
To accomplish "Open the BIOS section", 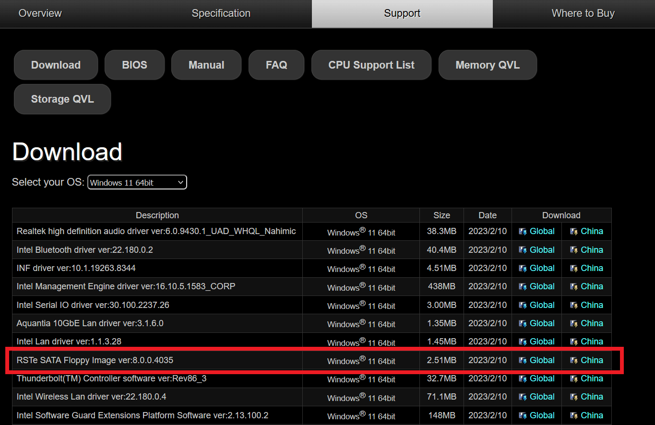I will pyautogui.click(x=134, y=65).
